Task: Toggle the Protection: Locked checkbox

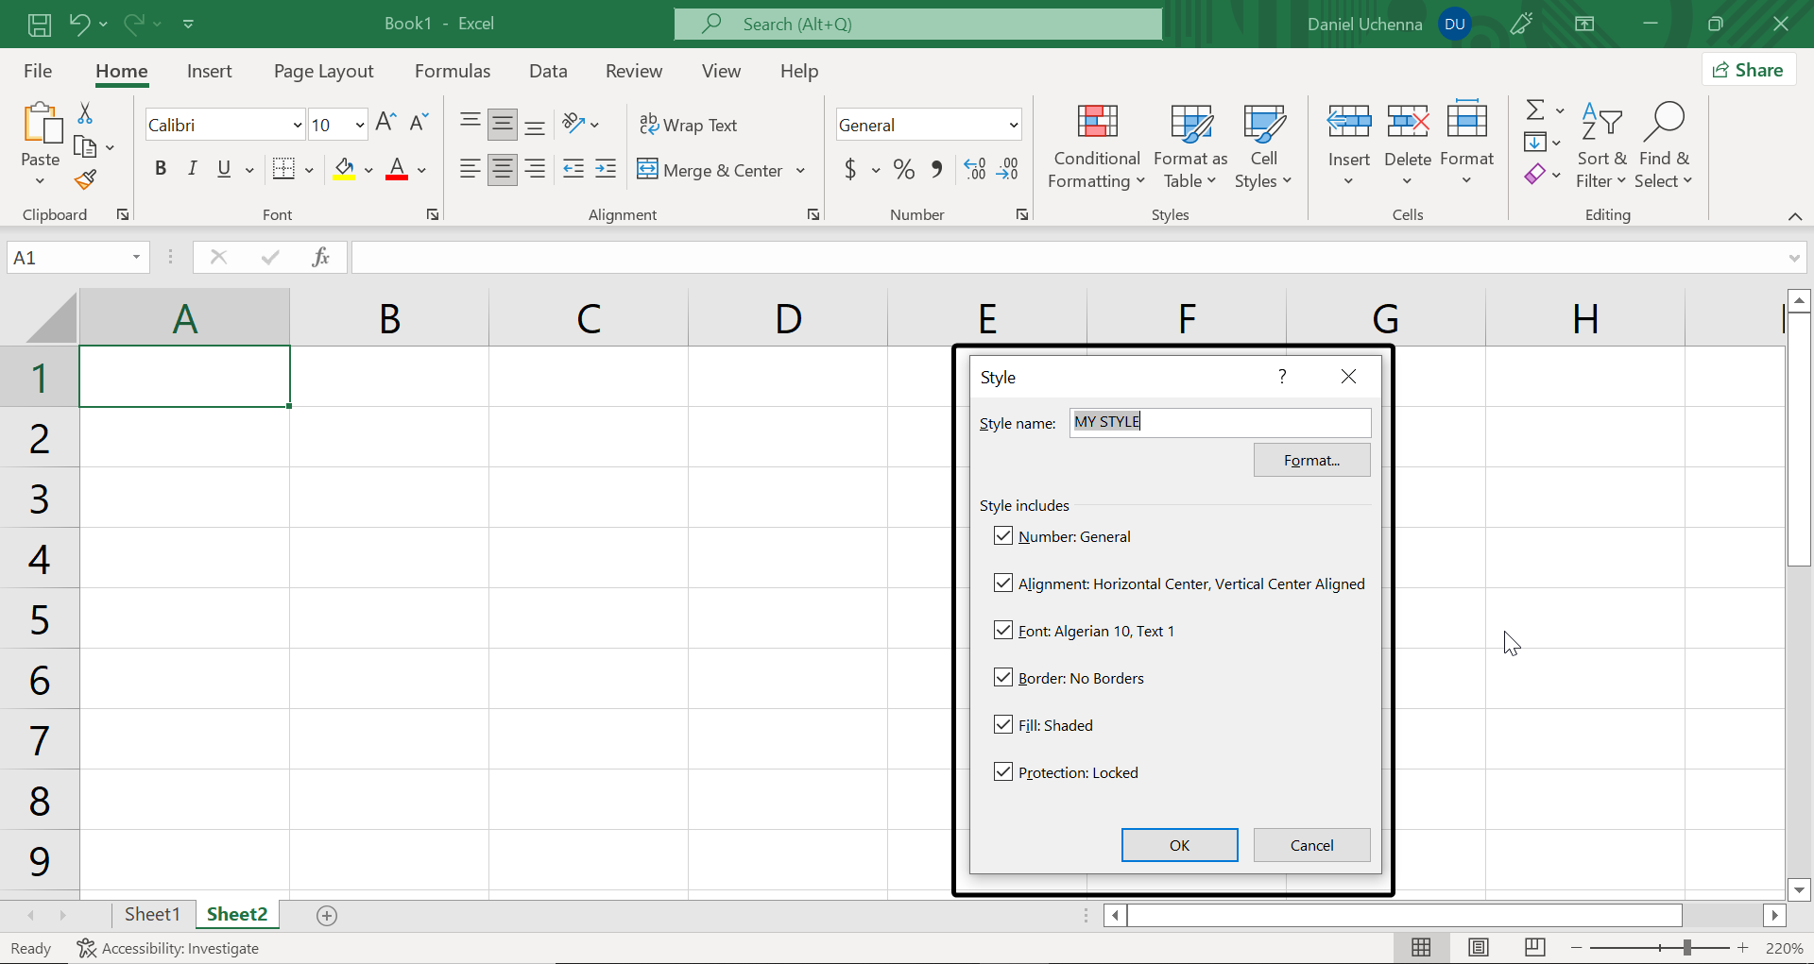Action: point(1003,772)
